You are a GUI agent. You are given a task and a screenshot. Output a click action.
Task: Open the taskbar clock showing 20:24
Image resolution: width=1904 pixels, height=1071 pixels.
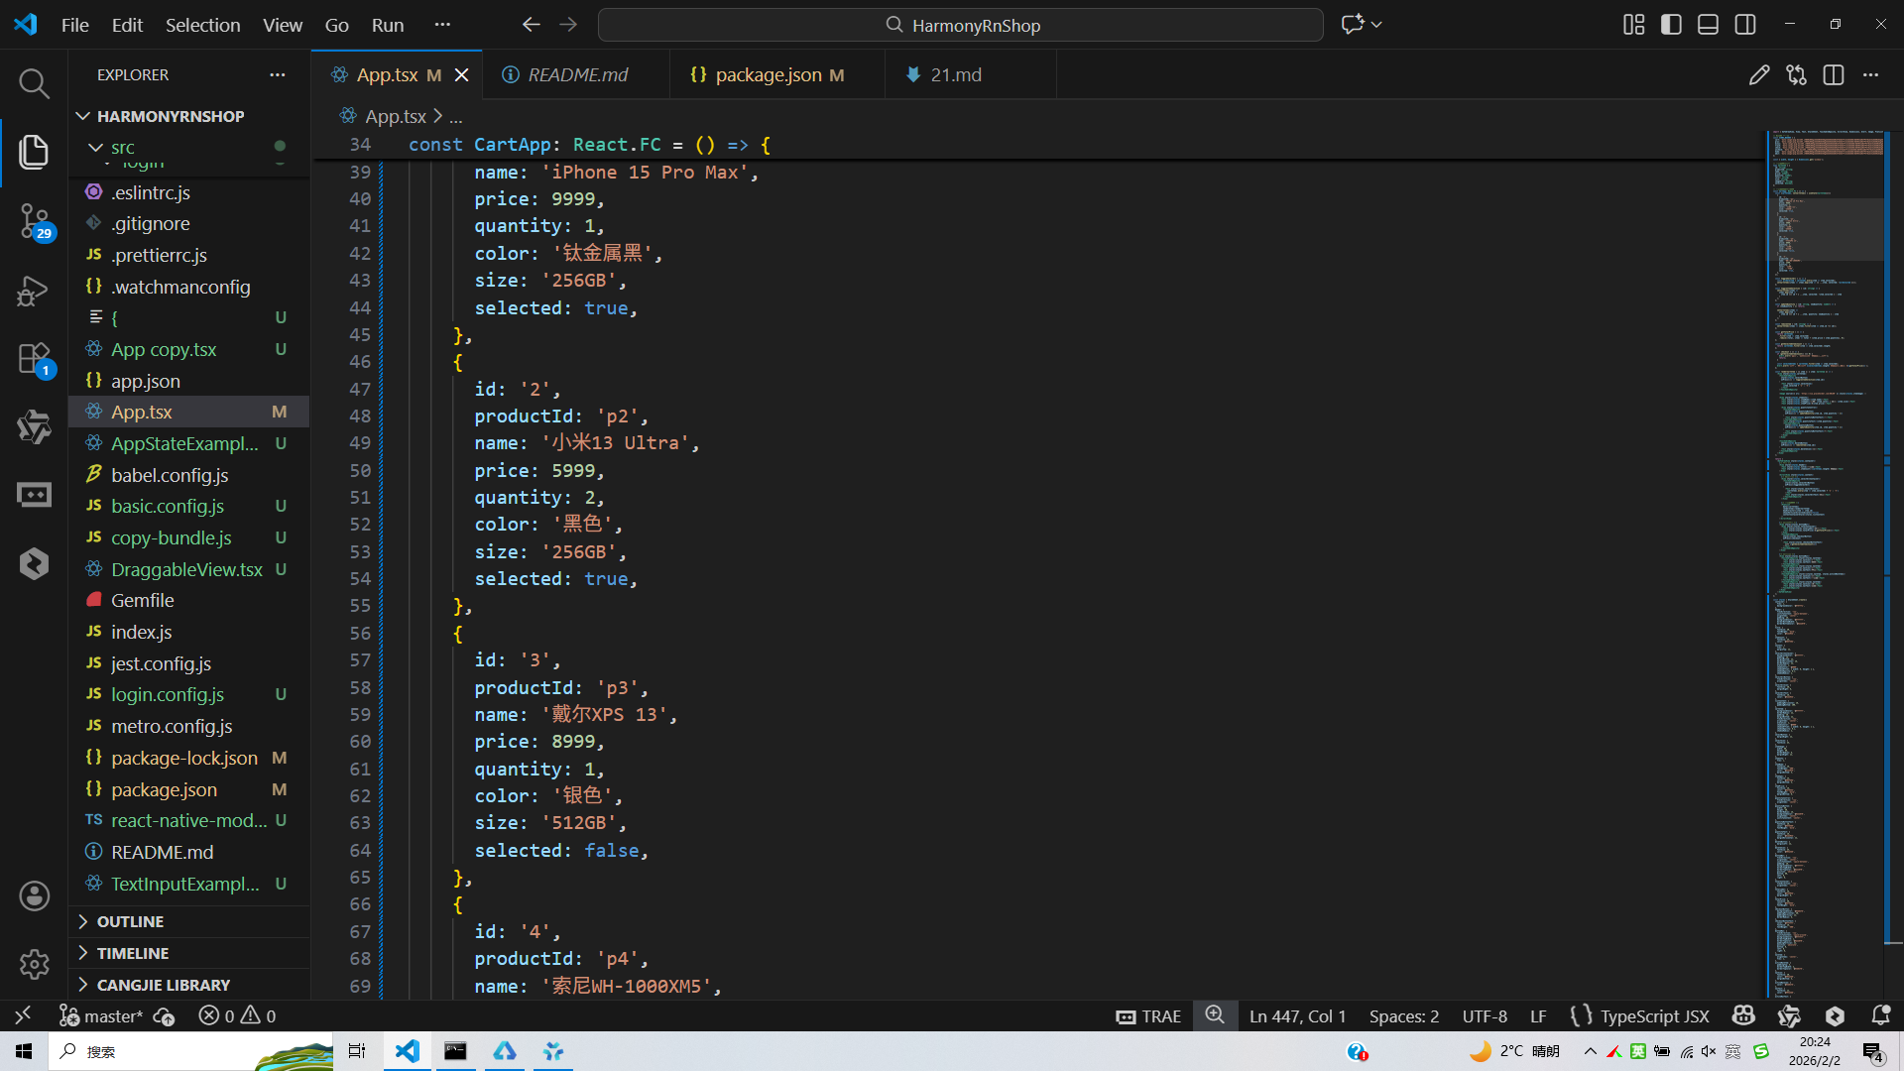tap(1815, 1051)
